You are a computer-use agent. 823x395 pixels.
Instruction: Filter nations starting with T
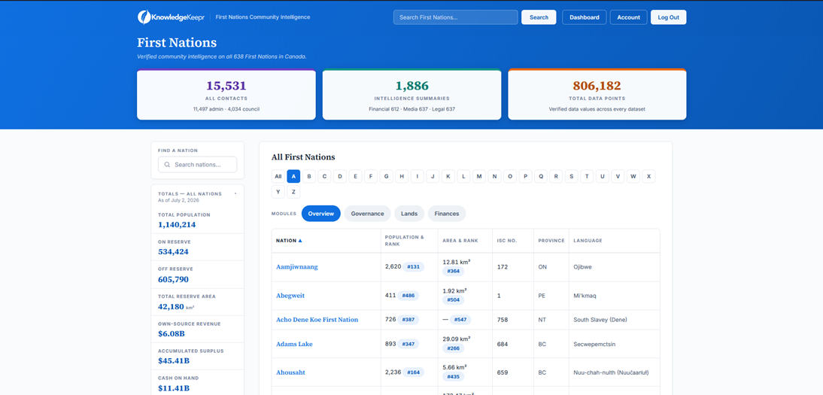coord(588,177)
